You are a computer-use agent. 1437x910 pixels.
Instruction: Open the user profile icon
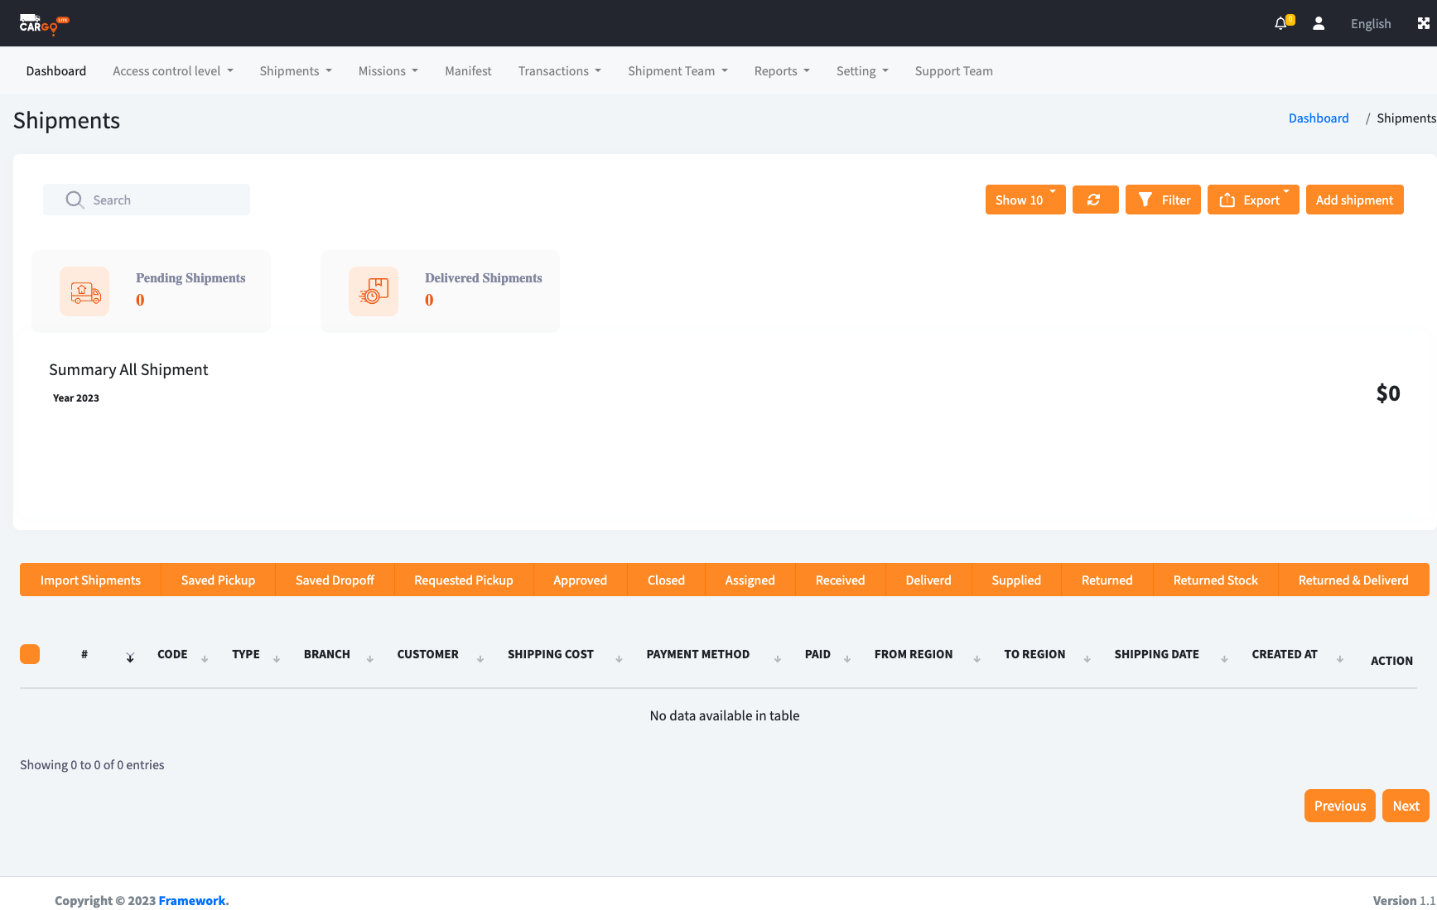click(1319, 23)
